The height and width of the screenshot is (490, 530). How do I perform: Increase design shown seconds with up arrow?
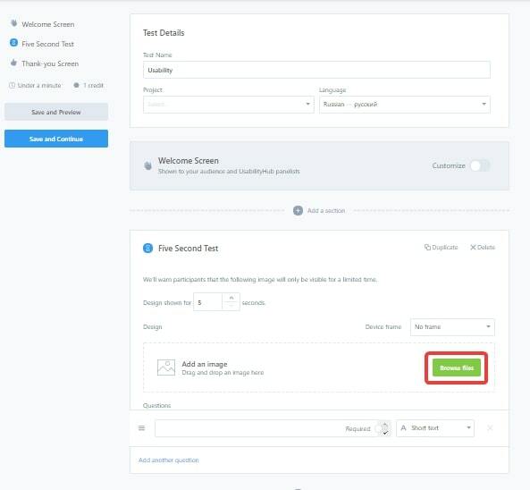coord(231,298)
